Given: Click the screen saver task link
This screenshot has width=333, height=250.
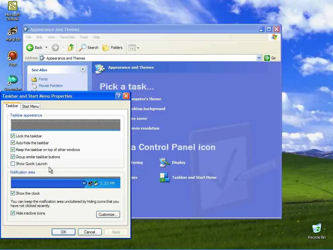Looking at the screenshot, I should pos(139,118).
